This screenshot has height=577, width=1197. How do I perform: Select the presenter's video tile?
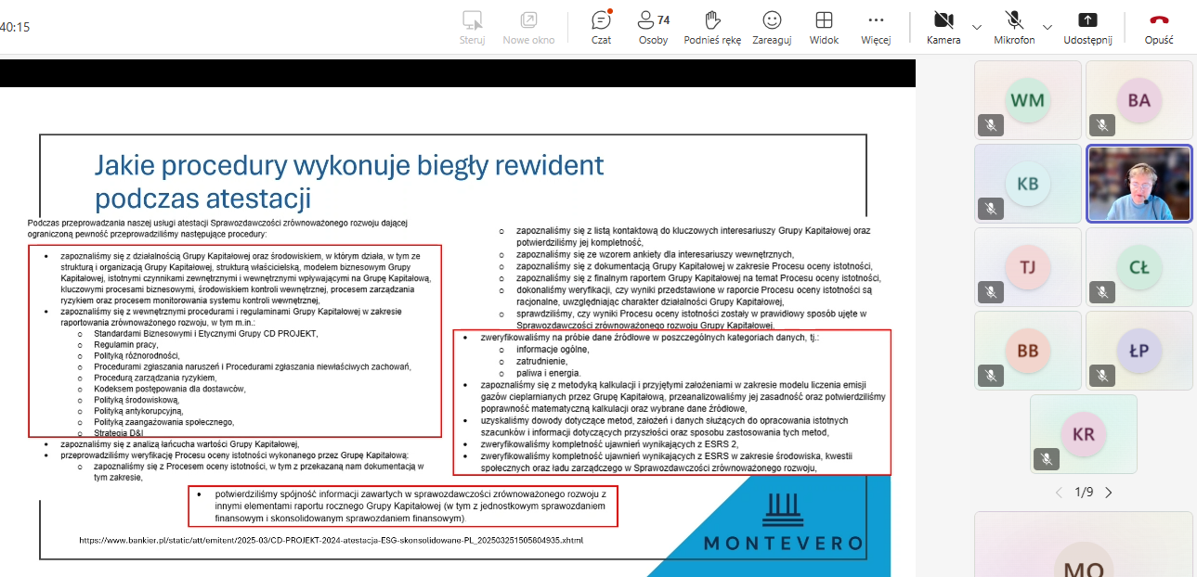point(1138,184)
